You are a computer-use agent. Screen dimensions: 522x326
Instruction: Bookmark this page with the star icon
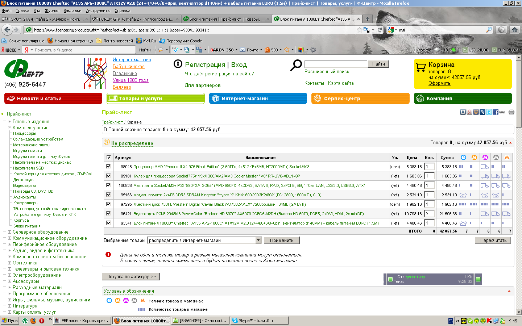(x=360, y=30)
